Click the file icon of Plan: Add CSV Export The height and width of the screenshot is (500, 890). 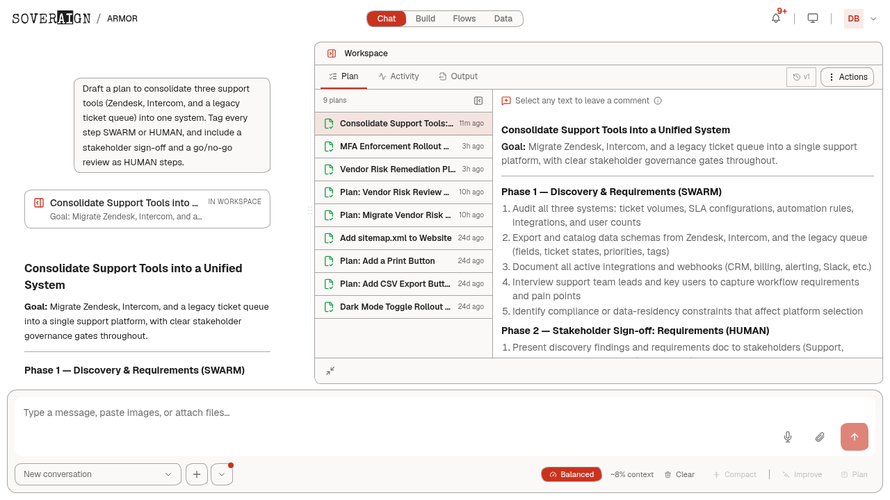point(329,284)
